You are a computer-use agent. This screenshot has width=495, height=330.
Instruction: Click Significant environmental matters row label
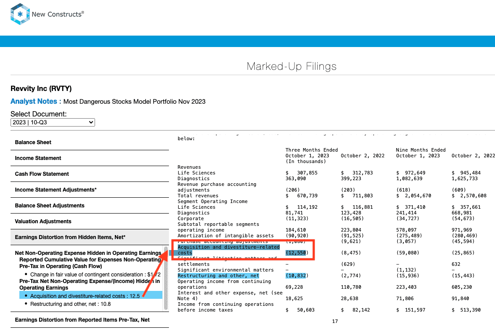click(x=225, y=270)
